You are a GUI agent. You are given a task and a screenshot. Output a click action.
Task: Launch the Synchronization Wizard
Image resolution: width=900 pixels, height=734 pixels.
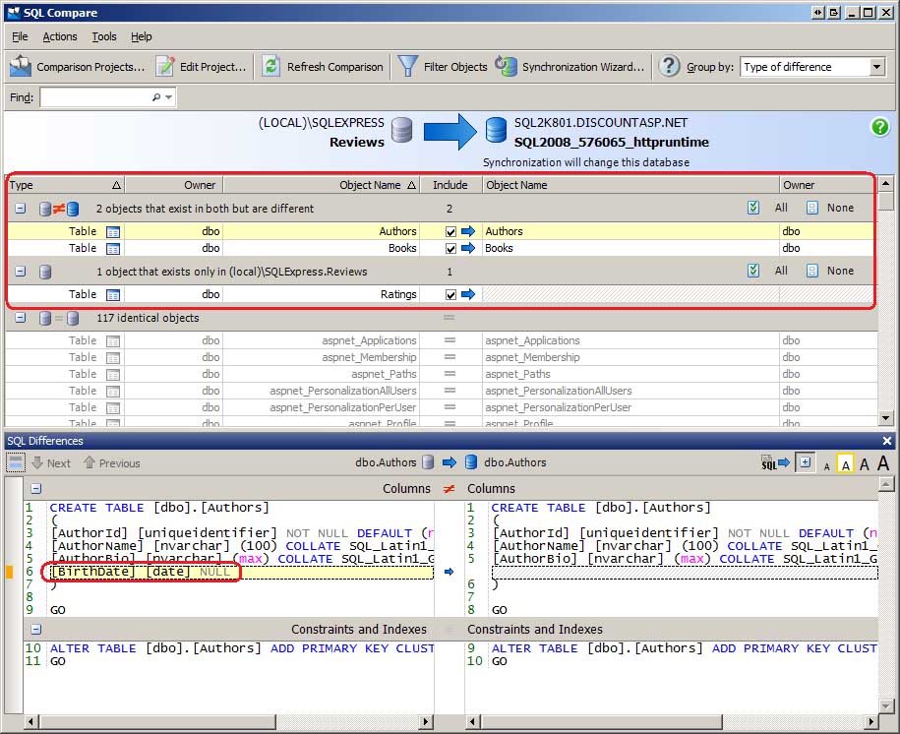coord(570,67)
